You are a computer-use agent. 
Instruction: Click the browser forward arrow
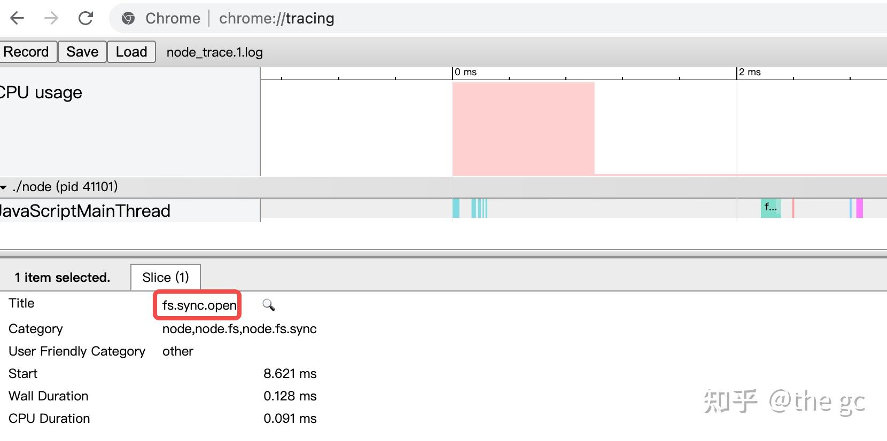(51, 18)
